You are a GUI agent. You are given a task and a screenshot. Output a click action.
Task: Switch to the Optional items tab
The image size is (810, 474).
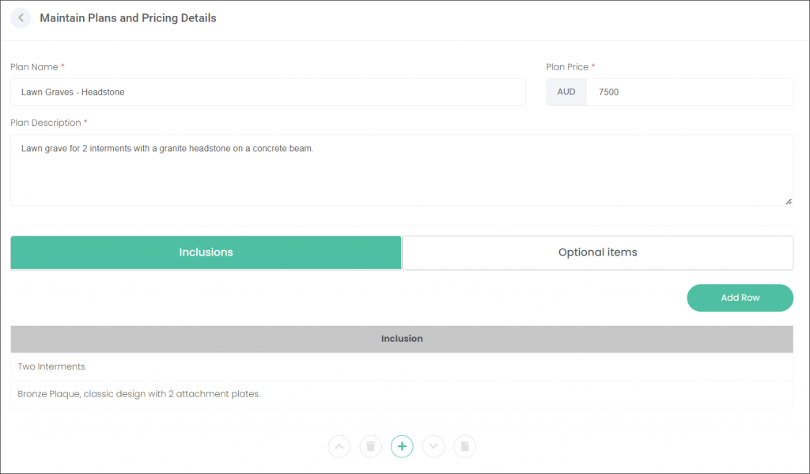(x=598, y=252)
